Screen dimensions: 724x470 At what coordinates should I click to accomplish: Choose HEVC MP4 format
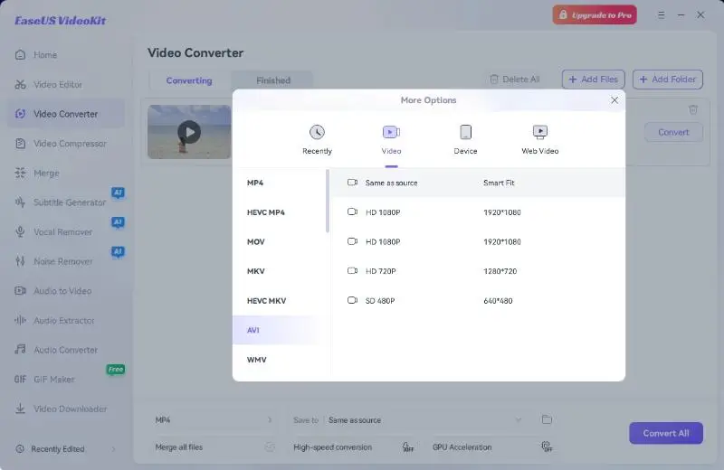(280, 212)
